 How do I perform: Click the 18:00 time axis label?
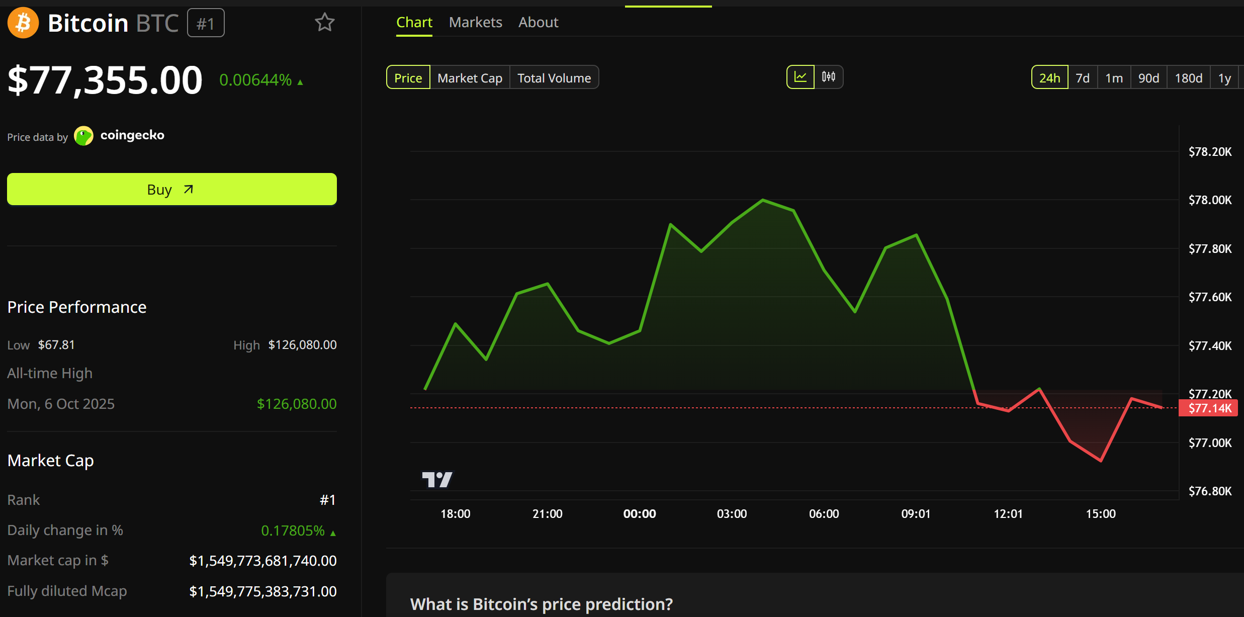coord(455,514)
